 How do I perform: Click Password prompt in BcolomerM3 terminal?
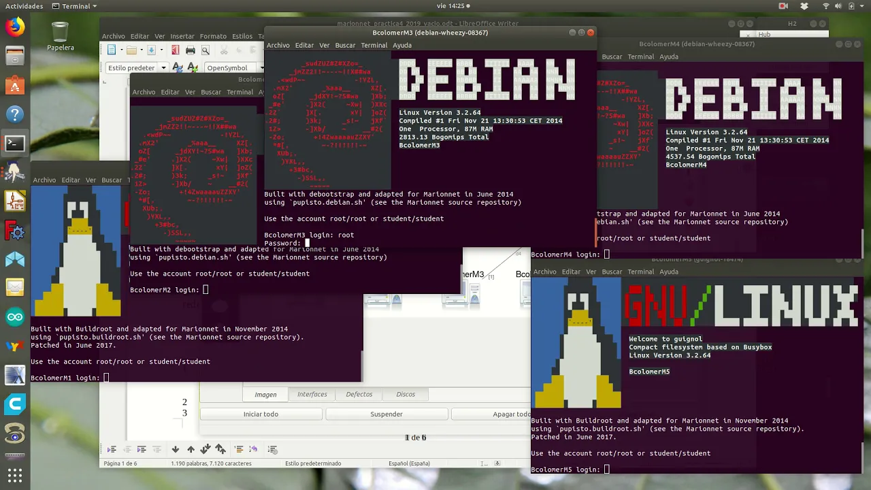point(282,243)
